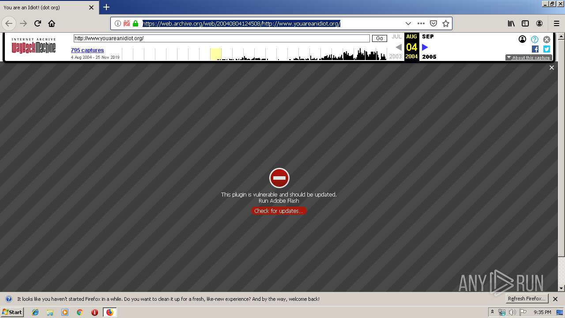
Task: Go forward with the browser forward arrow
Action: [x=23, y=23]
